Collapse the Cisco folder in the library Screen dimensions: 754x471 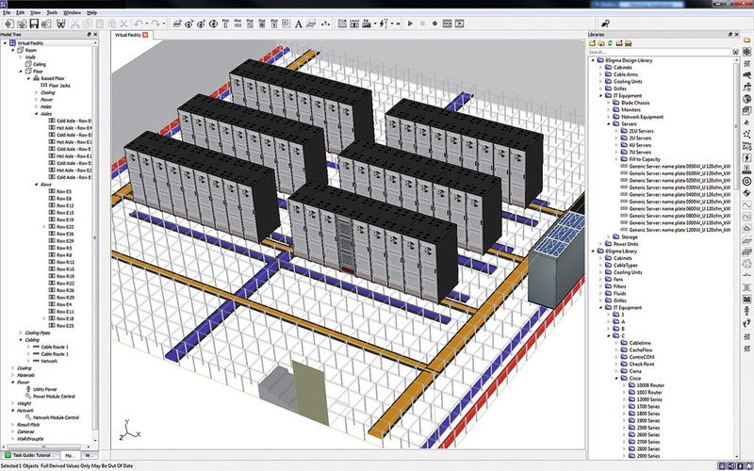click(615, 379)
